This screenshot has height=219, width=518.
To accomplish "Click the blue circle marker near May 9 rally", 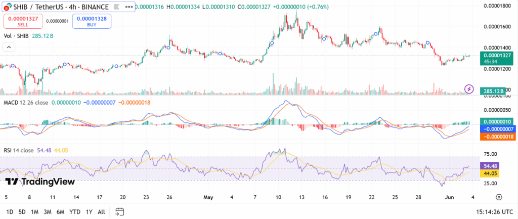I will (272, 43).
